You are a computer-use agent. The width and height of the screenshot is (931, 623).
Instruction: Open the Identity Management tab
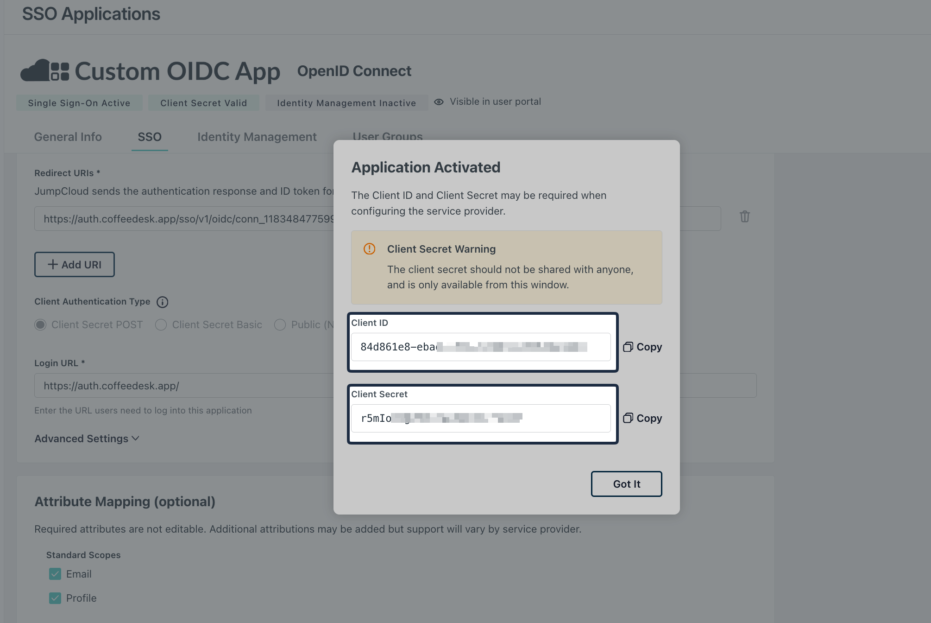point(256,137)
